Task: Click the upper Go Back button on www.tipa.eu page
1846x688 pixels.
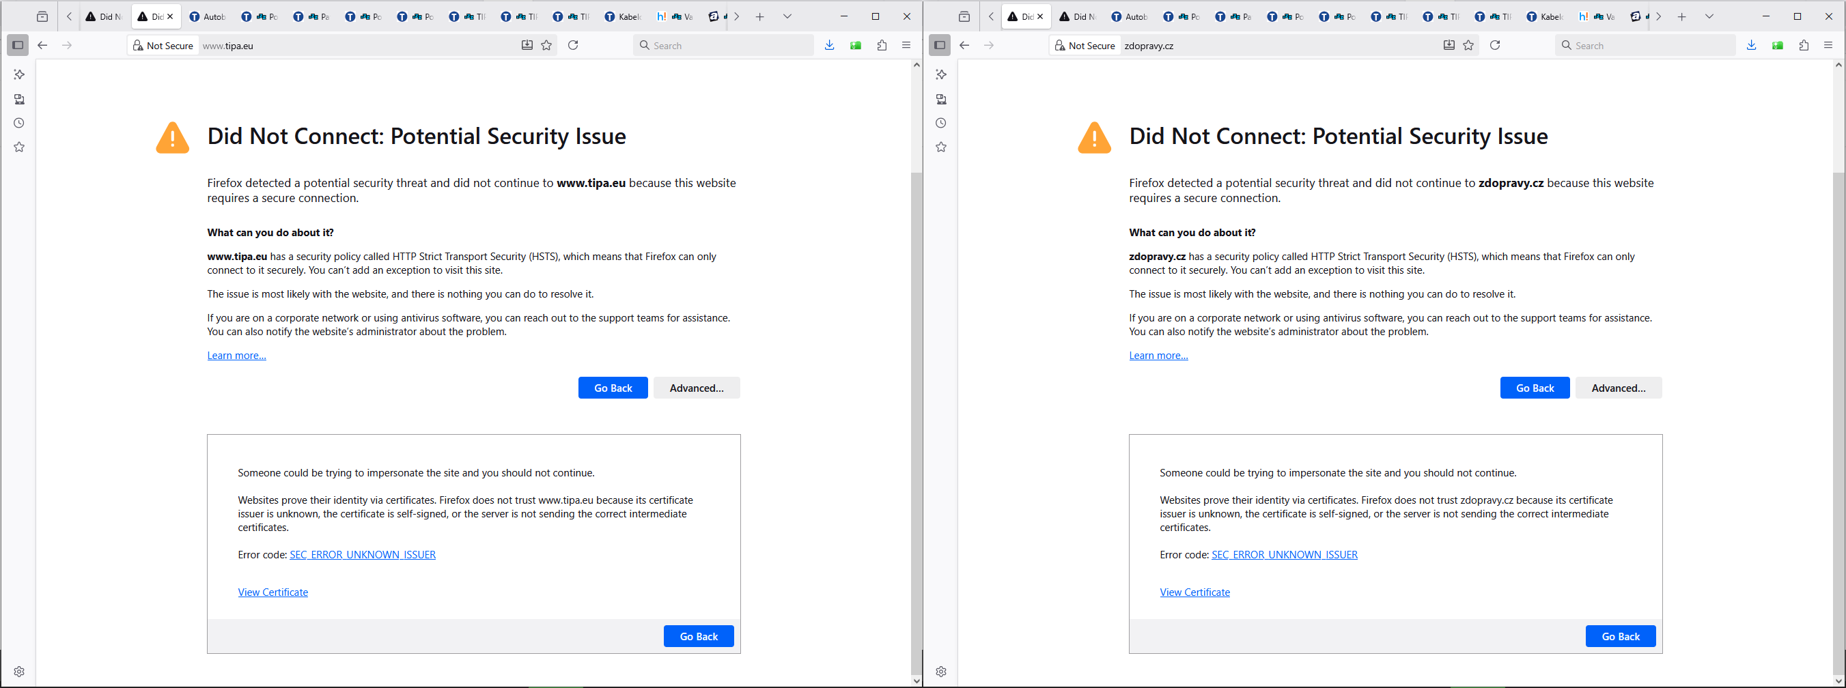Action: click(613, 388)
